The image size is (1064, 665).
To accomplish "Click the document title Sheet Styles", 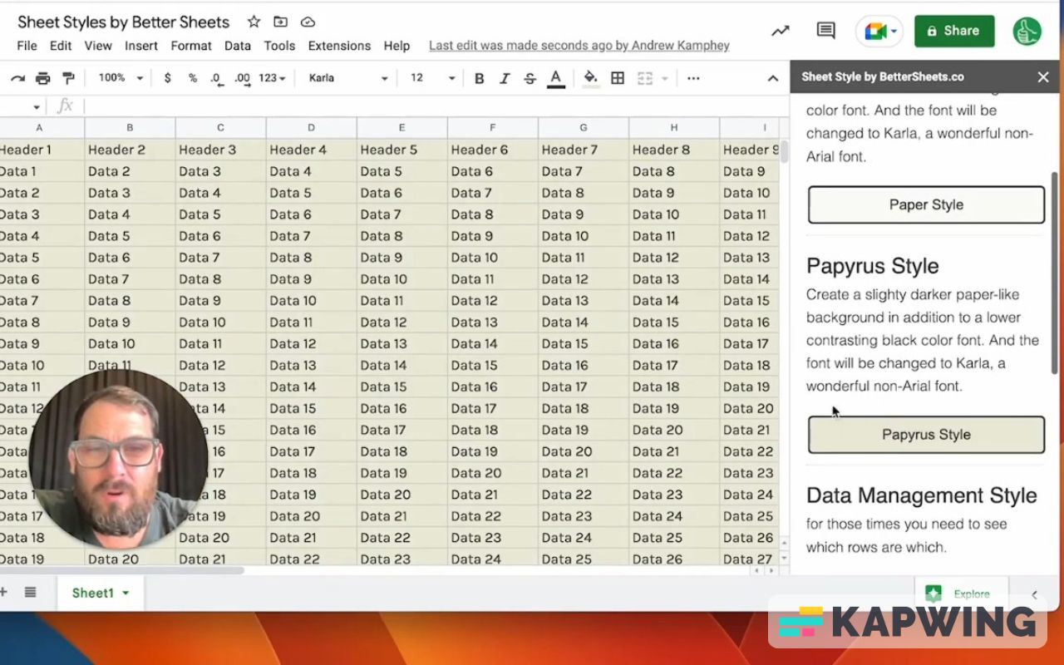I will pyautogui.click(x=123, y=22).
